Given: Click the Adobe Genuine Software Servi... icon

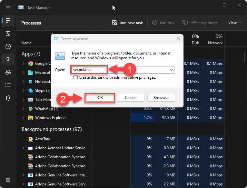Looking at the screenshot, I should [31, 184].
